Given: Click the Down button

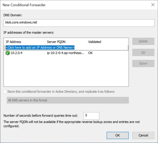Looking at the screenshot, I should pos(143,64).
